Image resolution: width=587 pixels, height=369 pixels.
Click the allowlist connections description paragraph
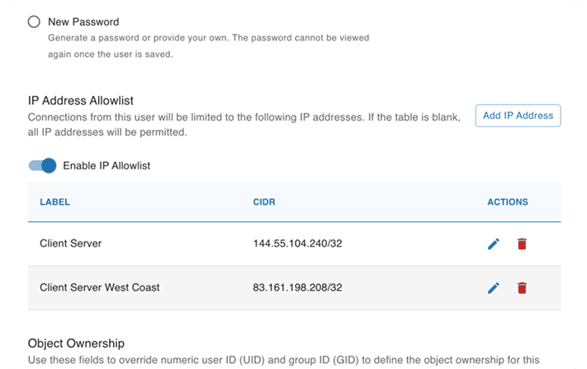pos(244,125)
